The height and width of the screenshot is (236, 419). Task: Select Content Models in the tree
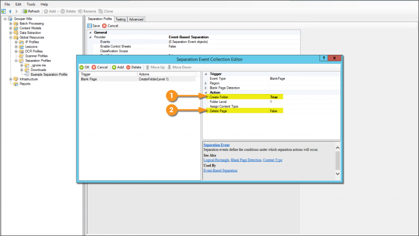coord(30,28)
